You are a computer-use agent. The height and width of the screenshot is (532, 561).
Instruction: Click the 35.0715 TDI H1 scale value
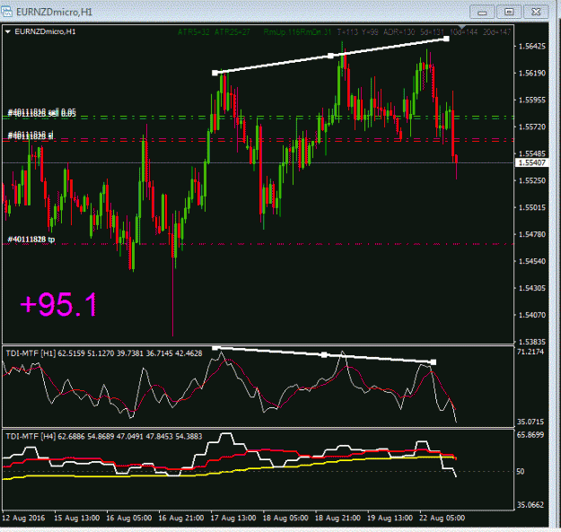coord(530,422)
